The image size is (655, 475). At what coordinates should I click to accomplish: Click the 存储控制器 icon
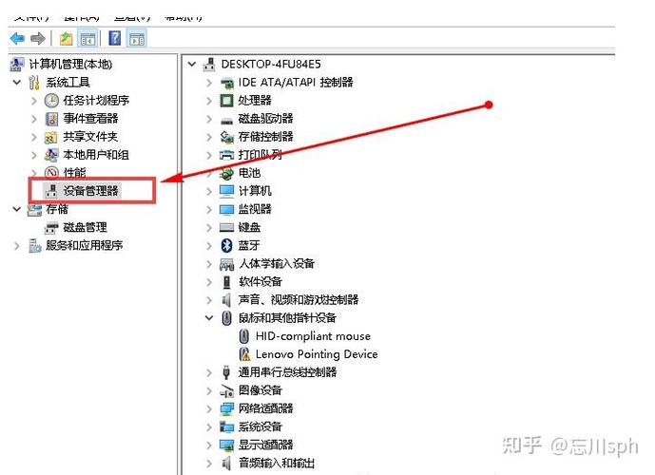(x=227, y=137)
